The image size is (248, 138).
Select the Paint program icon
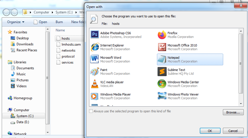94,72
